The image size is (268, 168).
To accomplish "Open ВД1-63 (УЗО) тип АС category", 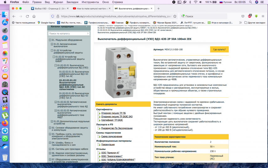I will [74, 74].
